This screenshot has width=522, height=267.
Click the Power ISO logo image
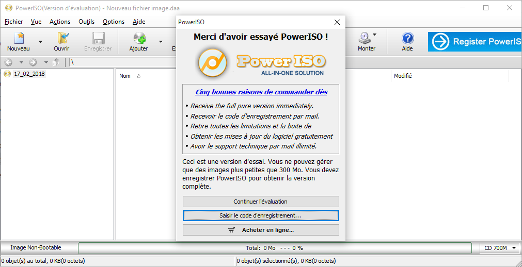click(x=261, y=62)
